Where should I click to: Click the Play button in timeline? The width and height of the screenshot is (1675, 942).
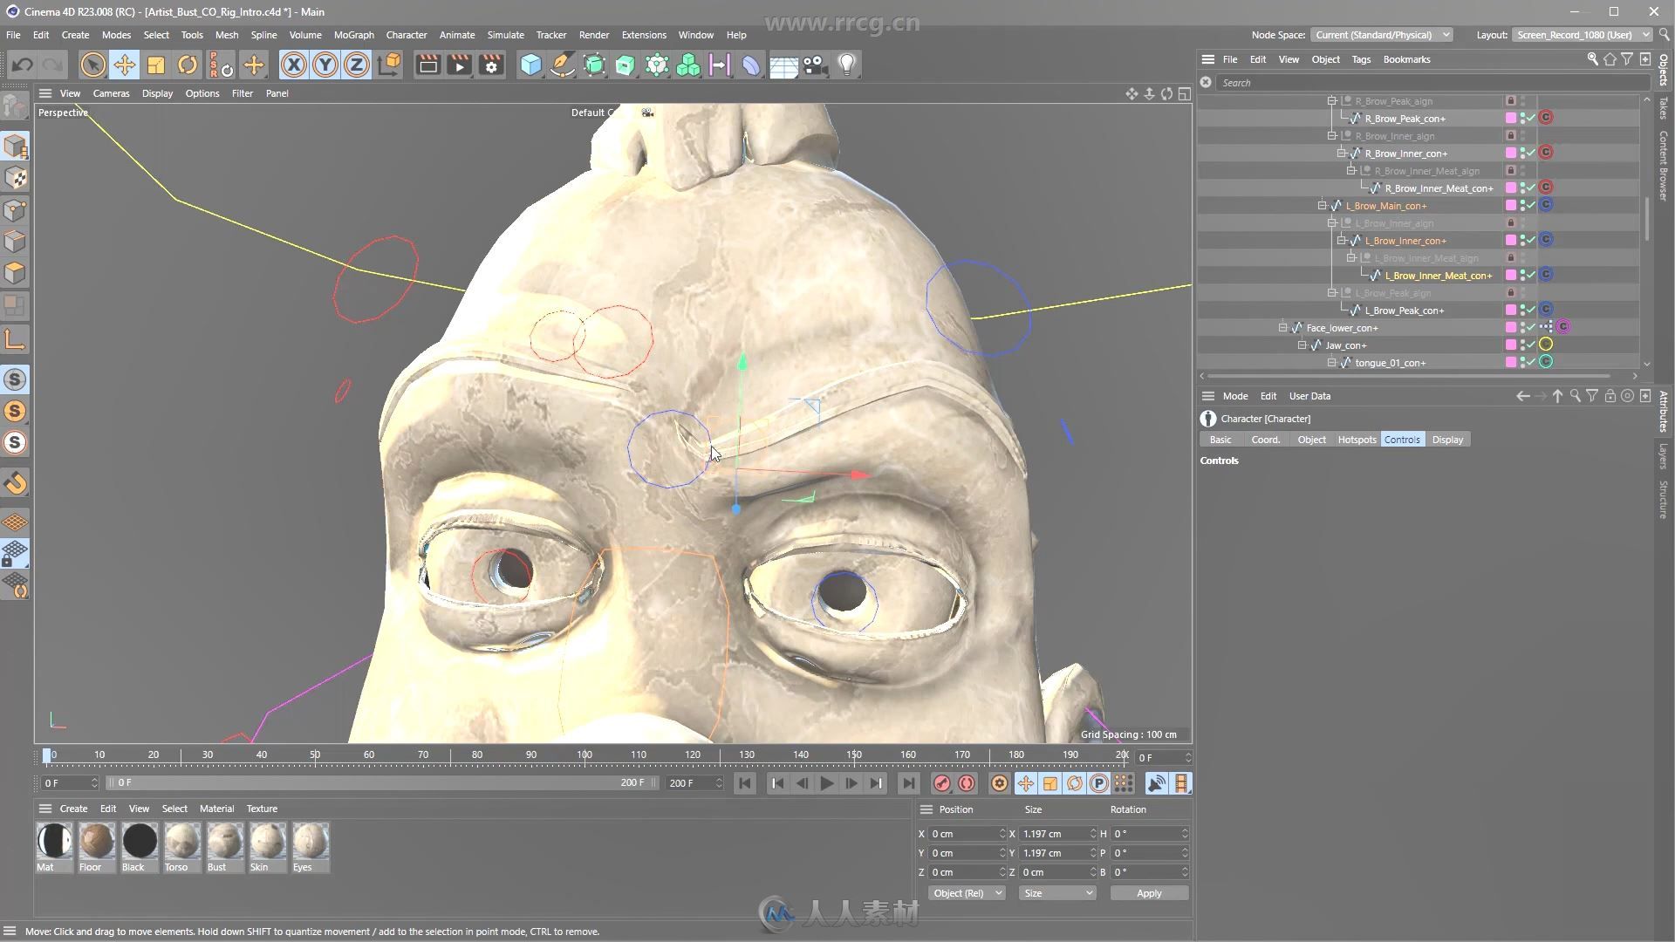pos(827,782)
